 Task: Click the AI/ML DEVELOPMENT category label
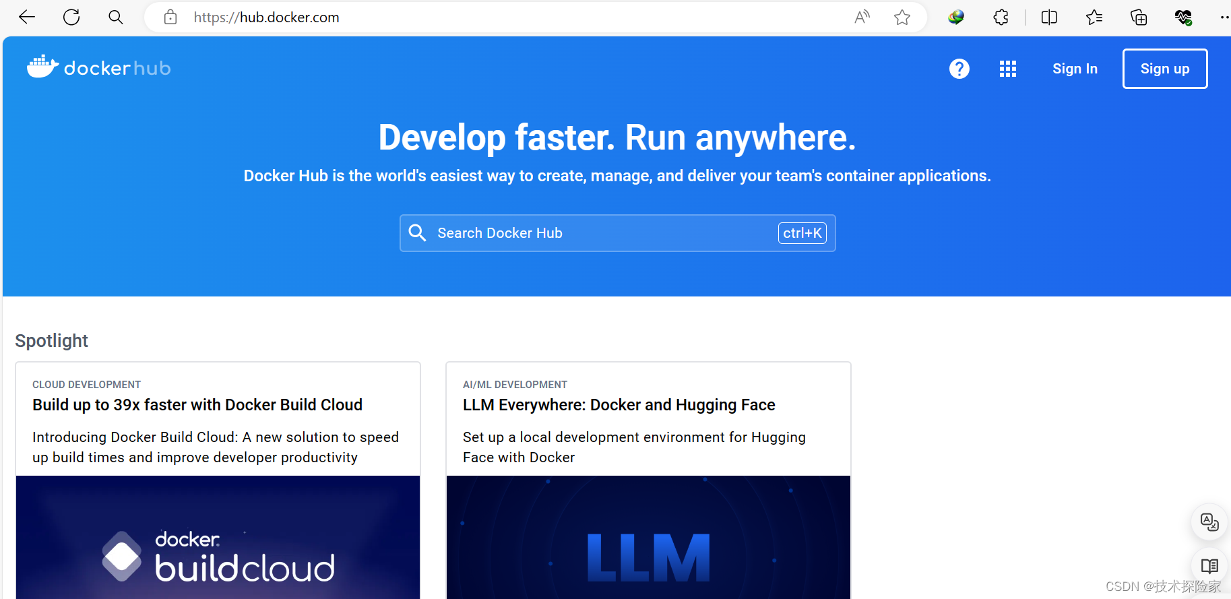(x=515, y=385)
